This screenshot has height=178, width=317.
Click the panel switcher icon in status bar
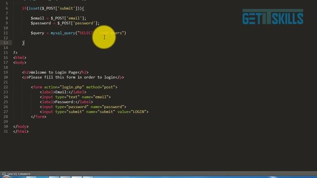[4, 174]
